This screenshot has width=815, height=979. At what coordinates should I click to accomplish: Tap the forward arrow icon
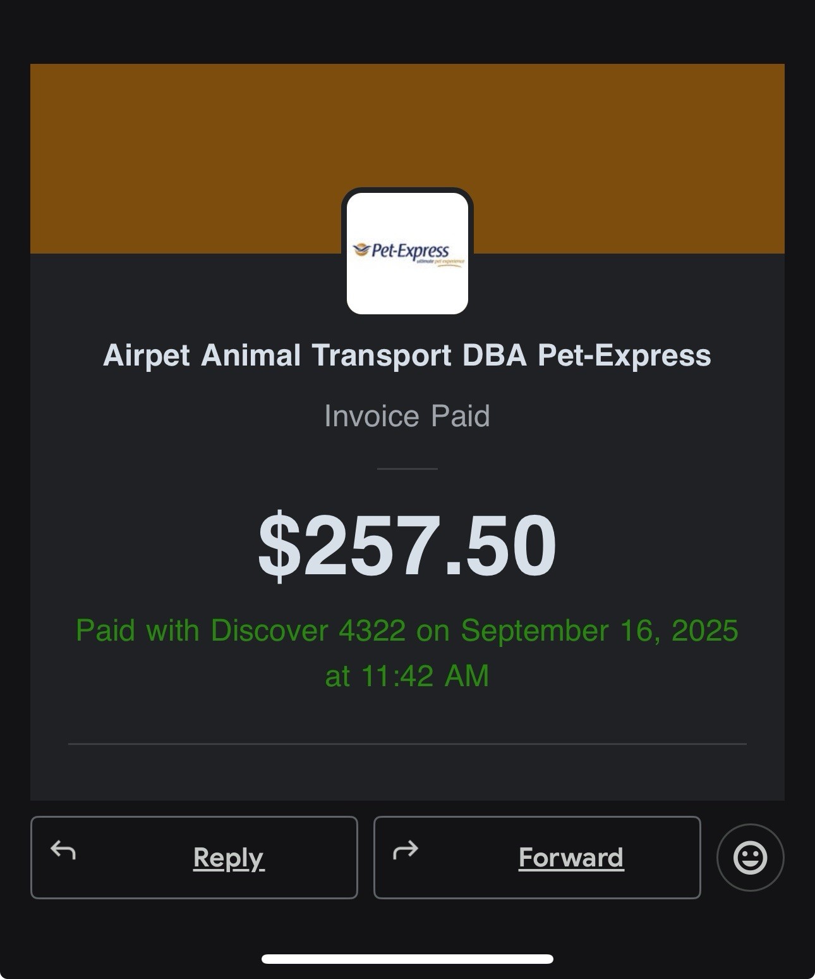(x=406, y=851)
